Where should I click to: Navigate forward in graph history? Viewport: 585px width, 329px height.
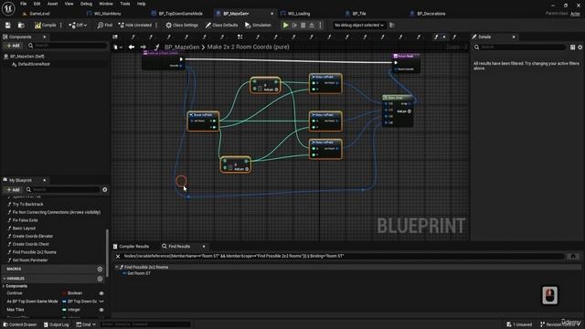(144, 47)
